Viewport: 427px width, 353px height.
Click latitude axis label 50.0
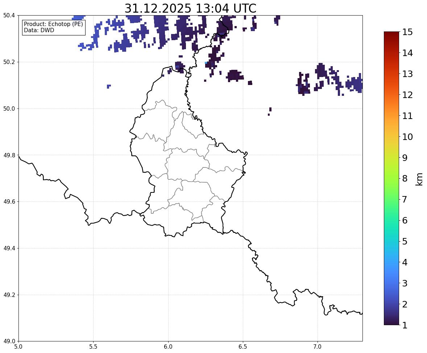coord(9,109)
